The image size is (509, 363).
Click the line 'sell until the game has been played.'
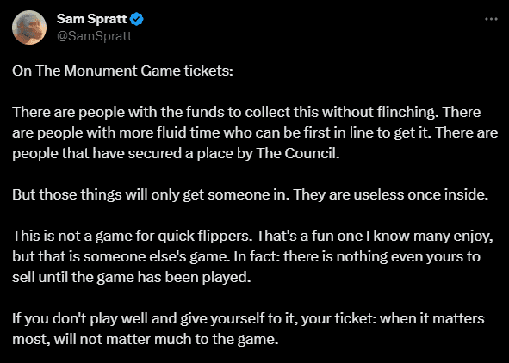point(132,278)
